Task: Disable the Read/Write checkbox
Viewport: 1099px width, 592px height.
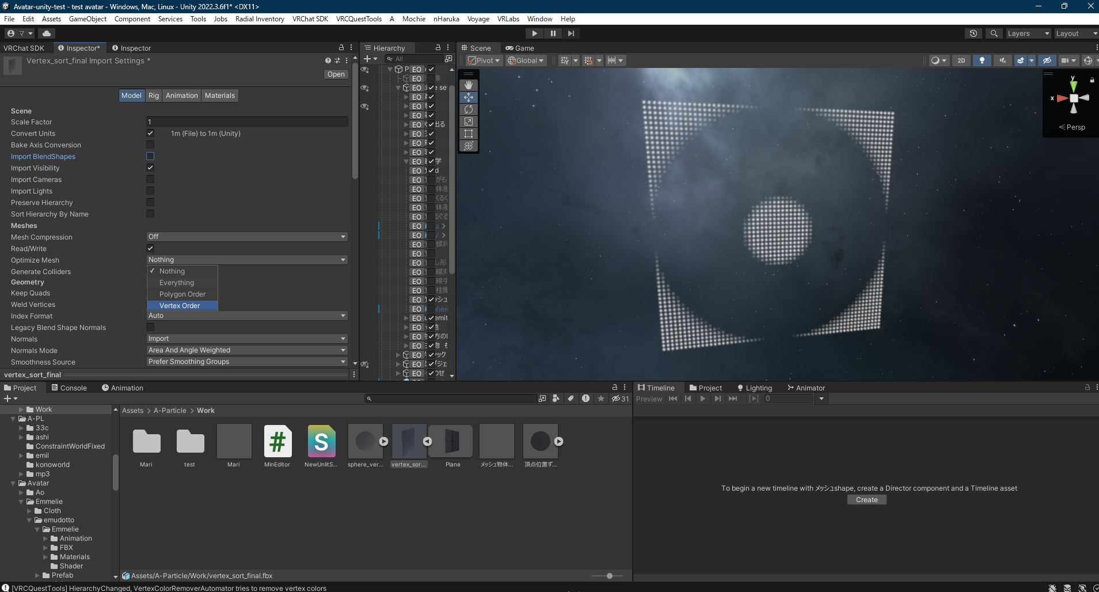Action: tap(150, 248)
